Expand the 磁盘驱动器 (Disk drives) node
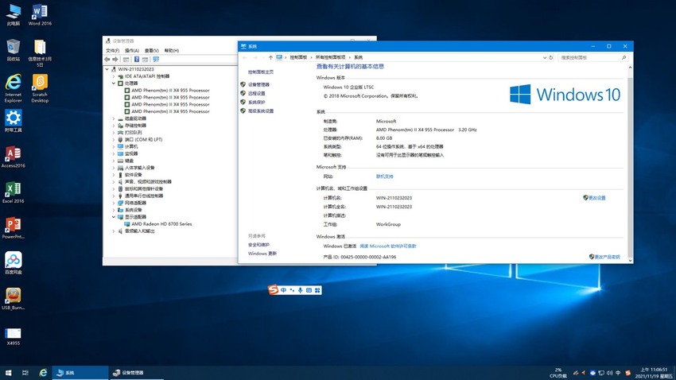The width and height of the screenshot is (676, 380). [114, 118]
